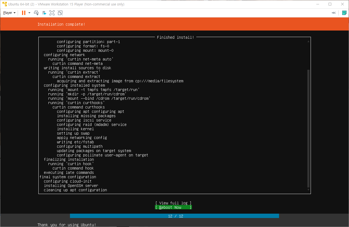The image size is (349, 227).
Task: Toggle Unity mode icon
Action: coord(60,13)
